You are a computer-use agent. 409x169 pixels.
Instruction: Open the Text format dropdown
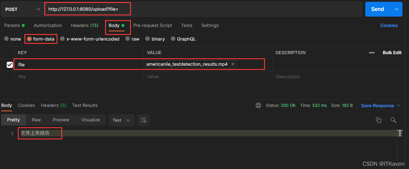(x=121, y=120)
